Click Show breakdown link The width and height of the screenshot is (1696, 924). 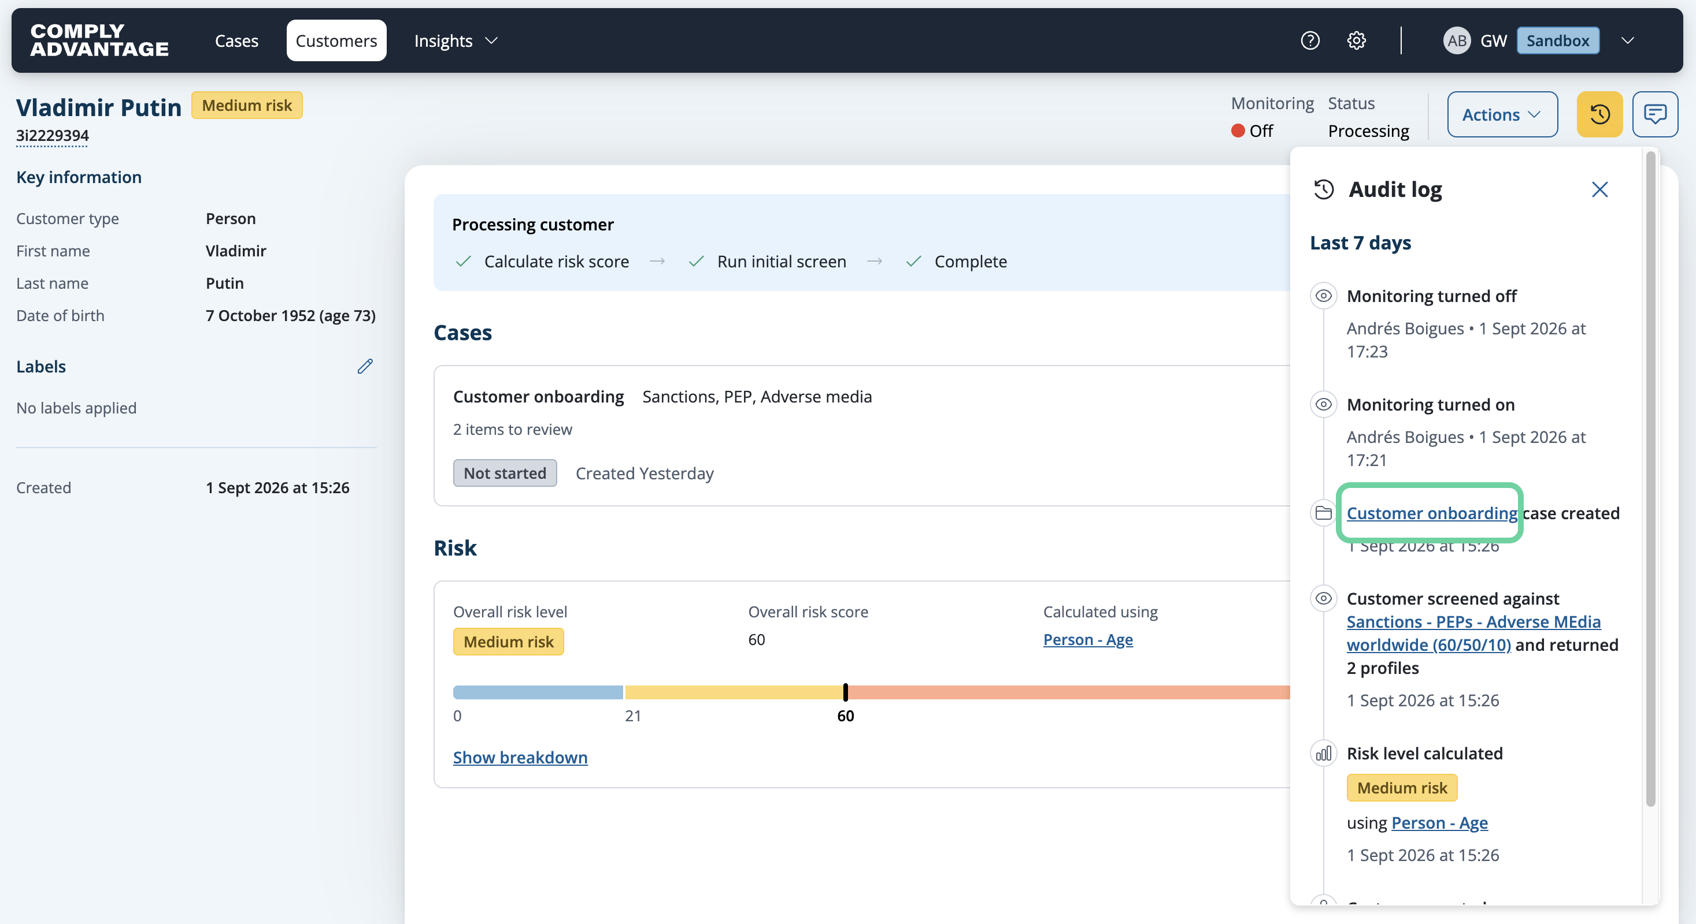(x=520, y=758)
